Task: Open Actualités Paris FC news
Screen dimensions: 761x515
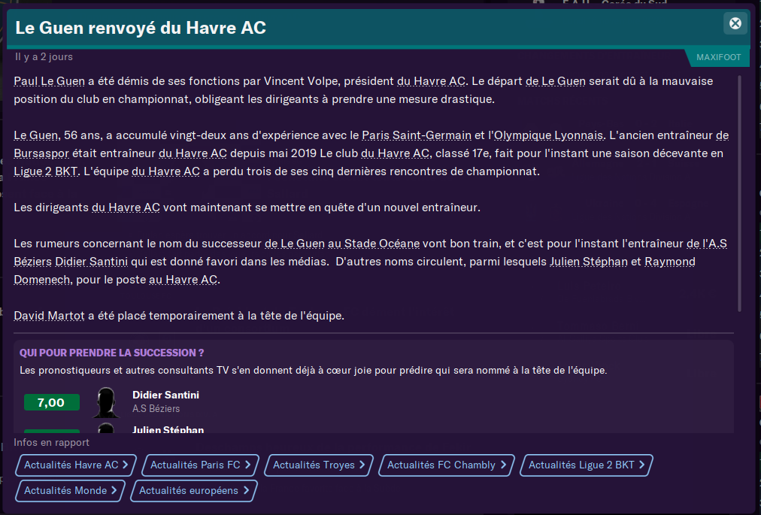Action: tap(200, 465)
